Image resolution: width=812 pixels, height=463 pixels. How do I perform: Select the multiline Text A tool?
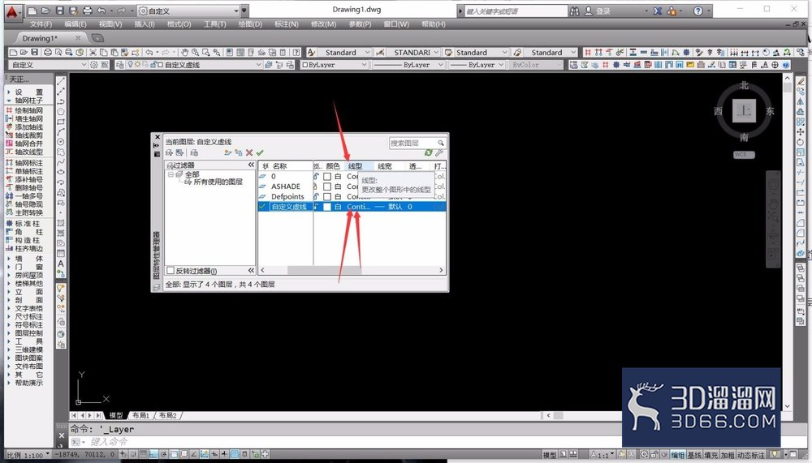(x=61, y=264)
